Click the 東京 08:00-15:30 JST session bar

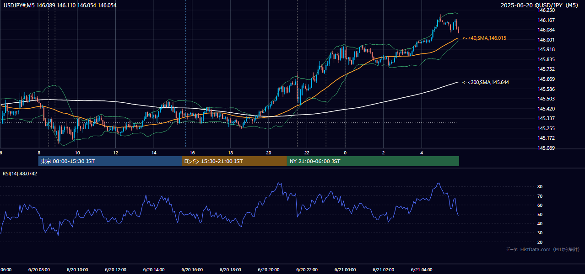point(110,161)
